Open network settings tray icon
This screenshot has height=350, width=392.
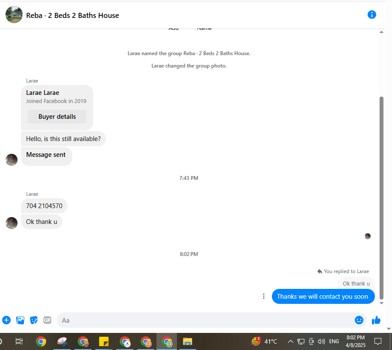(301, 341)
